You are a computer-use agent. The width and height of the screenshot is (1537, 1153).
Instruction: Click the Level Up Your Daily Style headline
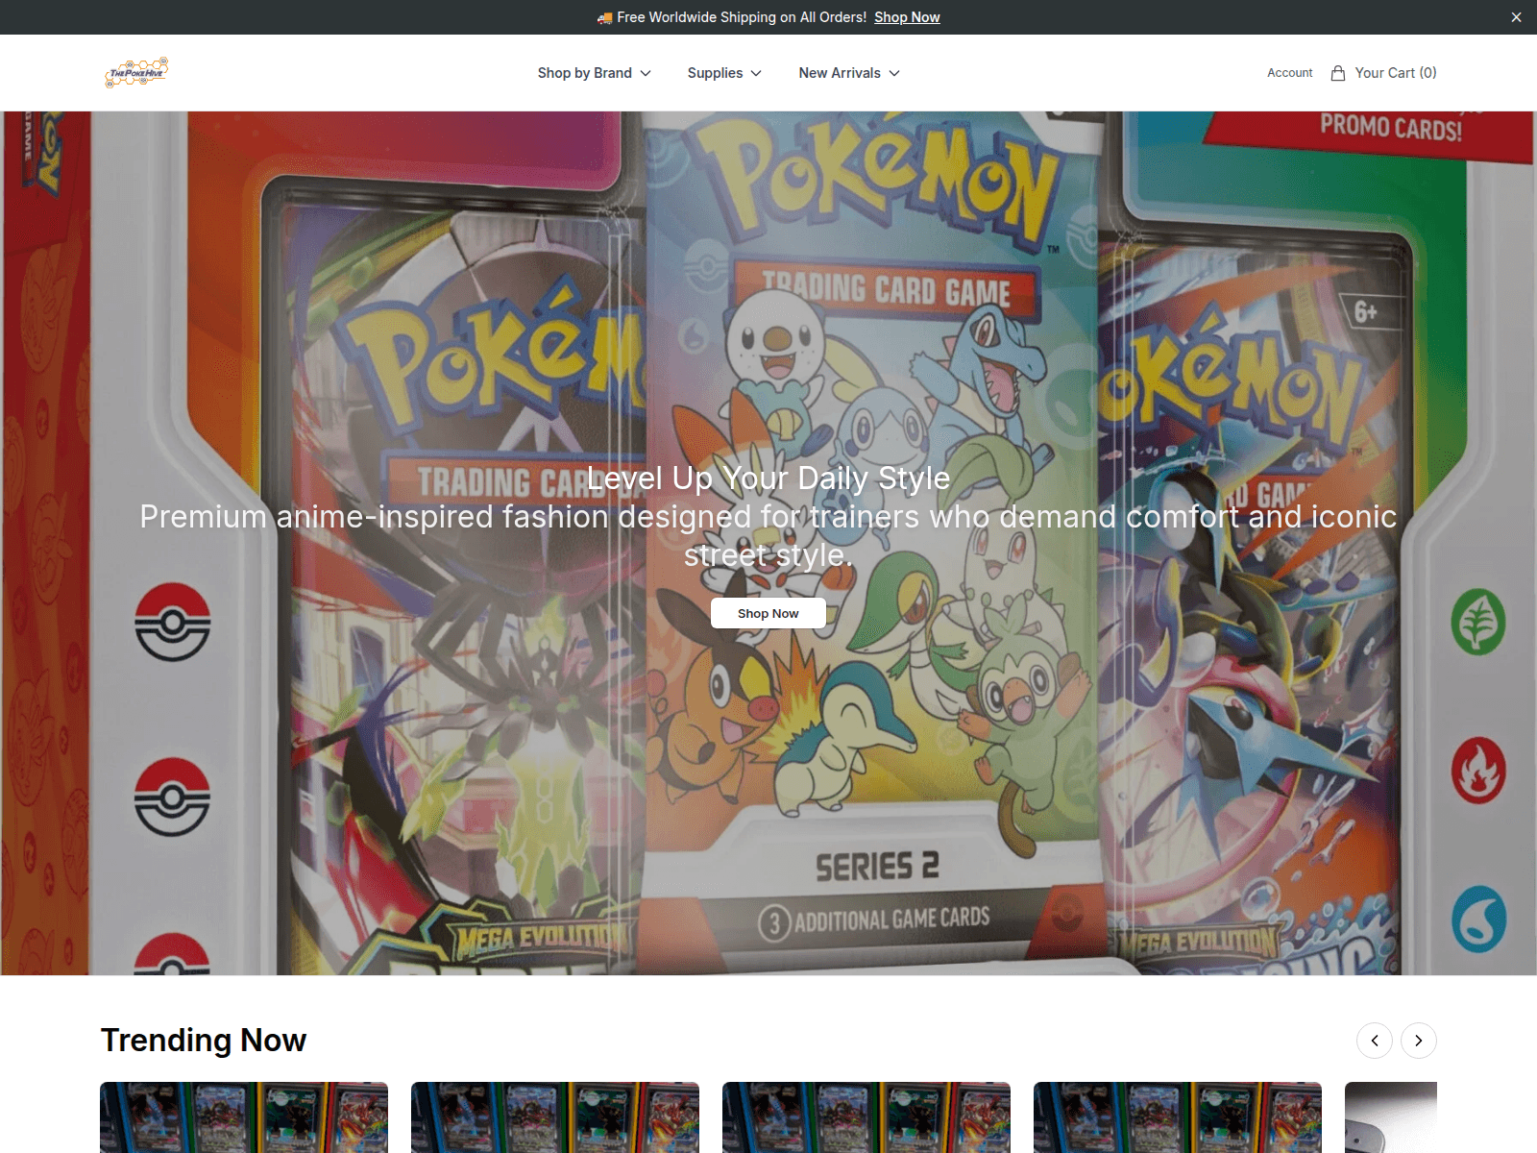tap(768, 478)
